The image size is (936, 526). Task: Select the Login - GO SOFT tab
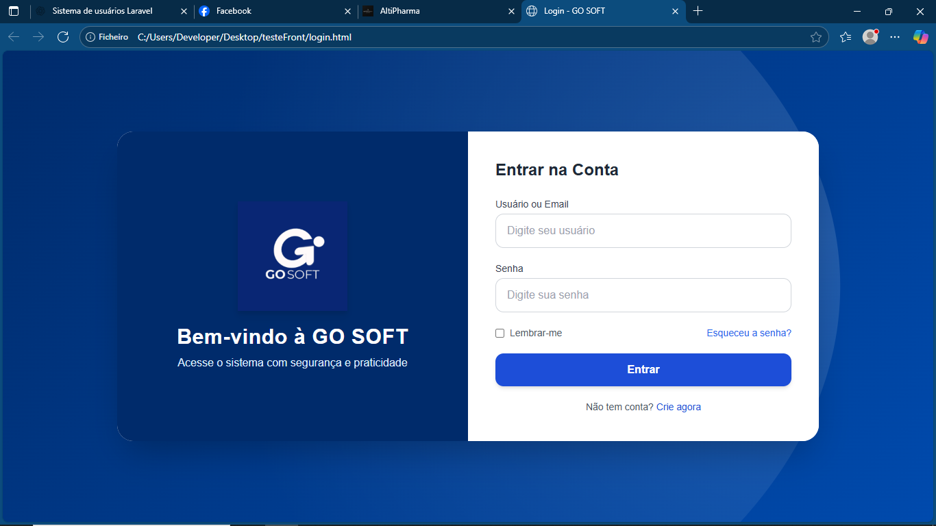coord(603,11)
